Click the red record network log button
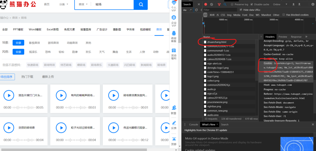The height and width of the screenshot is (151, 316). coord(206,4)
